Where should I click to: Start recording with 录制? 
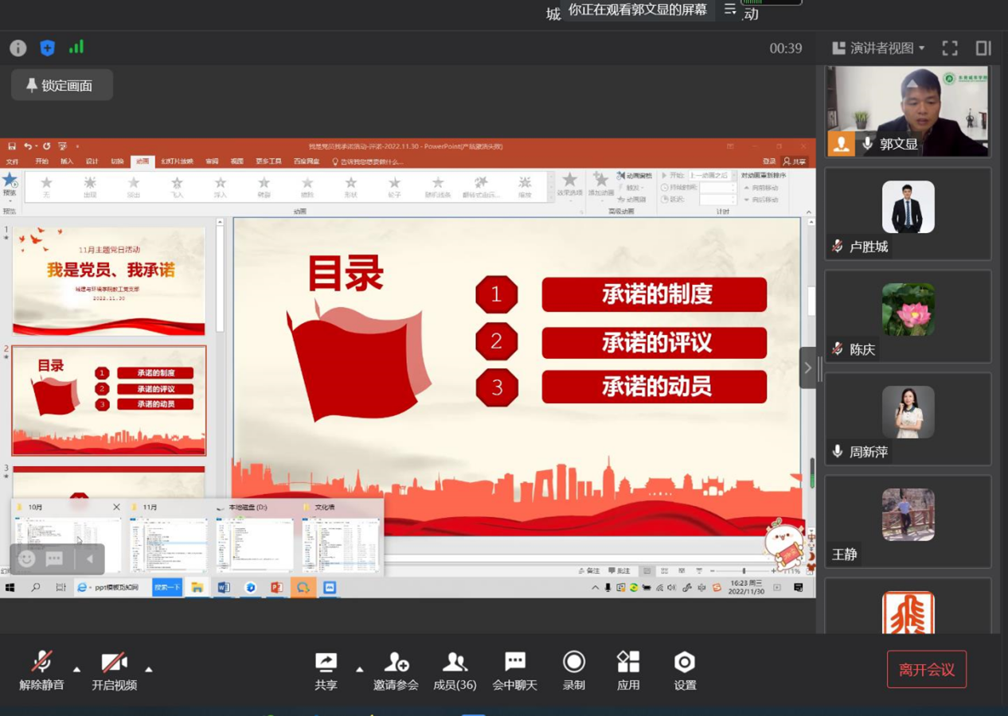click(573, 671)
